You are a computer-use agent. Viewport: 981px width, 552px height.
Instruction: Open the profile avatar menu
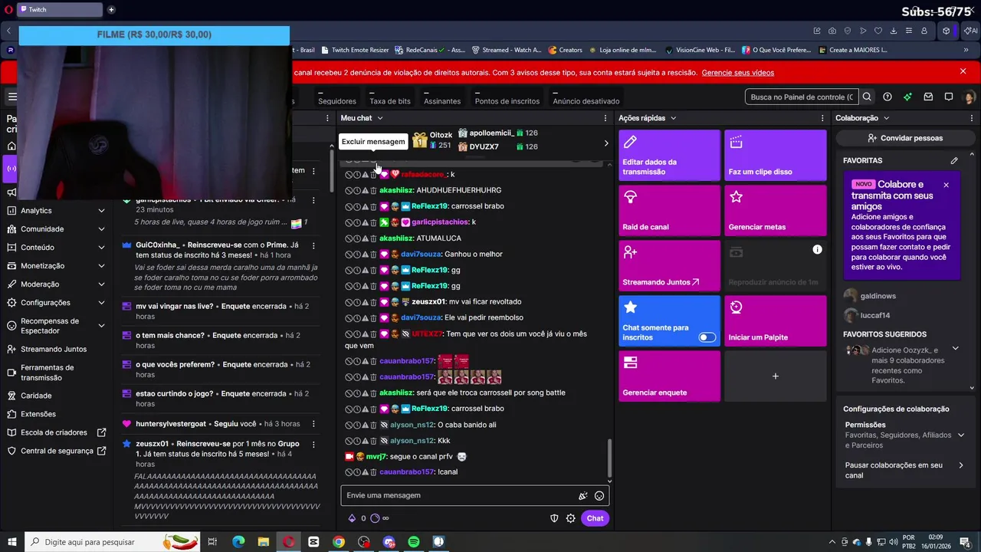tap(970, 97)
